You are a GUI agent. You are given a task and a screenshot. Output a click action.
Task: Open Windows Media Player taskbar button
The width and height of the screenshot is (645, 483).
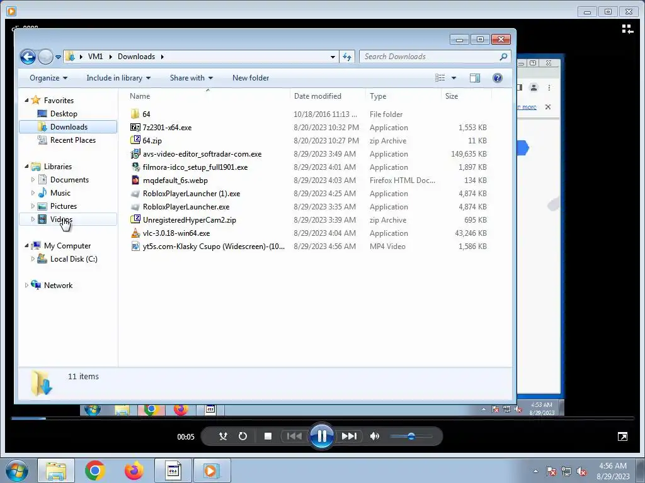tap(212, 470)
